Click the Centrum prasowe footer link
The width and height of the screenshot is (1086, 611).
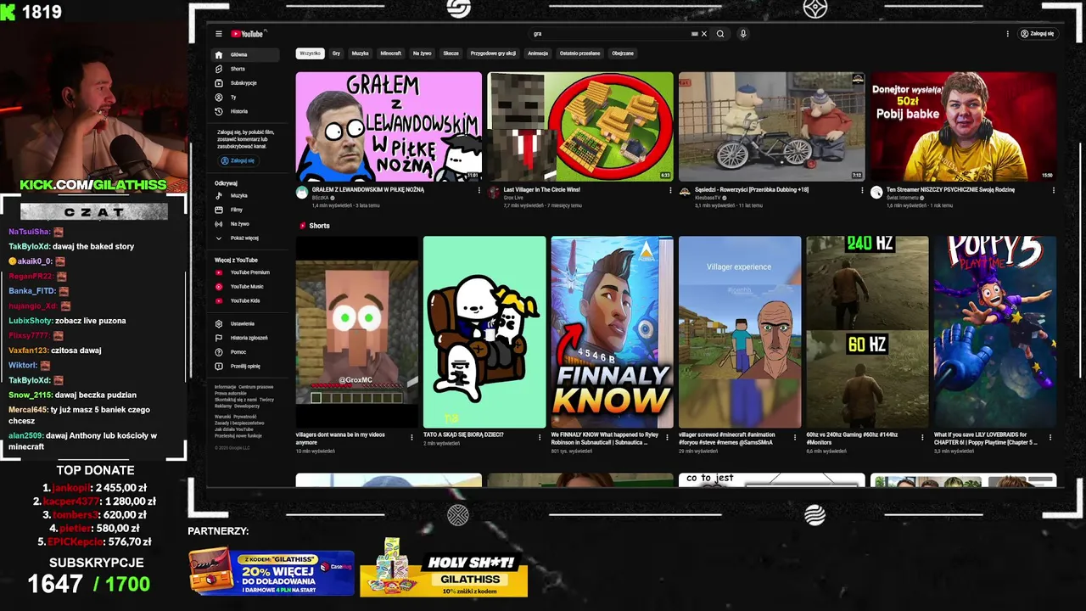point(255,387)
